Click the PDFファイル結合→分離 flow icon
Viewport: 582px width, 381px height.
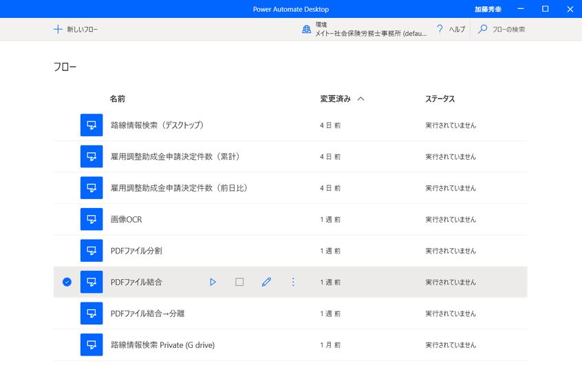[x=91, y=313]
